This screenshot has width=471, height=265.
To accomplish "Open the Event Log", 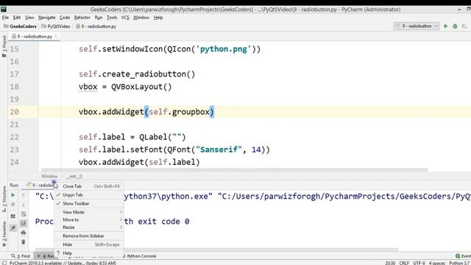I will (x=463, y=256).
